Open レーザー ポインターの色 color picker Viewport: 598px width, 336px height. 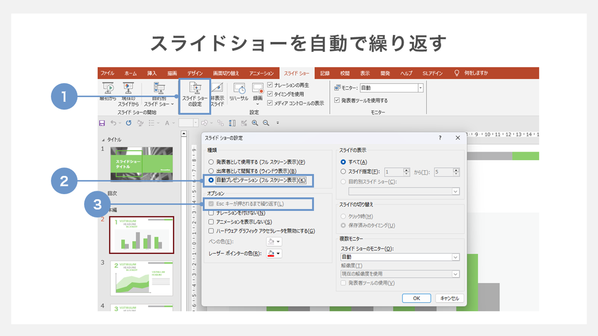tap(274, 253)
